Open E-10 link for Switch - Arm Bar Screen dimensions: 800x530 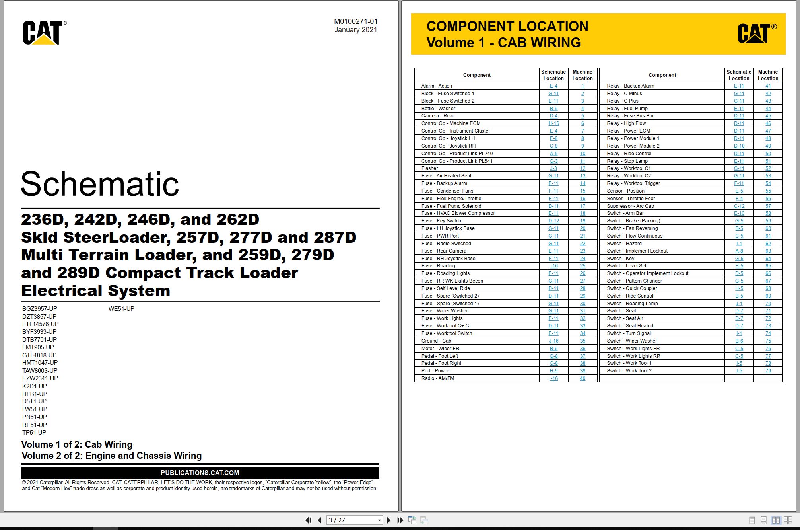[739, 213]
